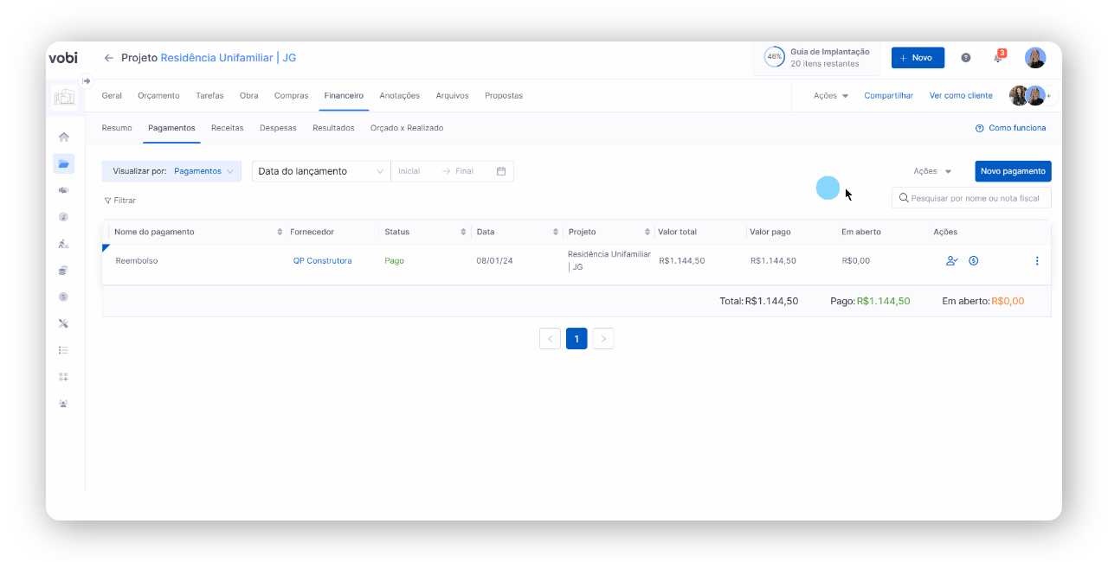Open the gauge dashboard icon in sidebar
The image size is (1108, 562).
(63, 217)
